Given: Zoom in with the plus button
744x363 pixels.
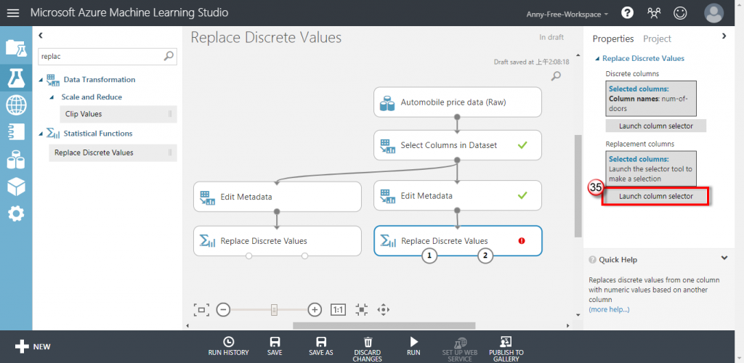Looking at the screenshot, I should pyautogui.click(x=315, y=310).
